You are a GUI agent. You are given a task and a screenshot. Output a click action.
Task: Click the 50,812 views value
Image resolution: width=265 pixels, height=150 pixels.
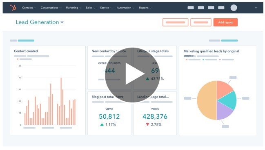click(109, 116)
